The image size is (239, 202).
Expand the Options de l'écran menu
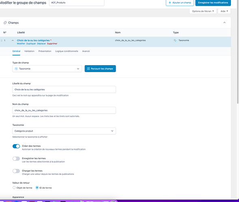(x=203, y=11)
